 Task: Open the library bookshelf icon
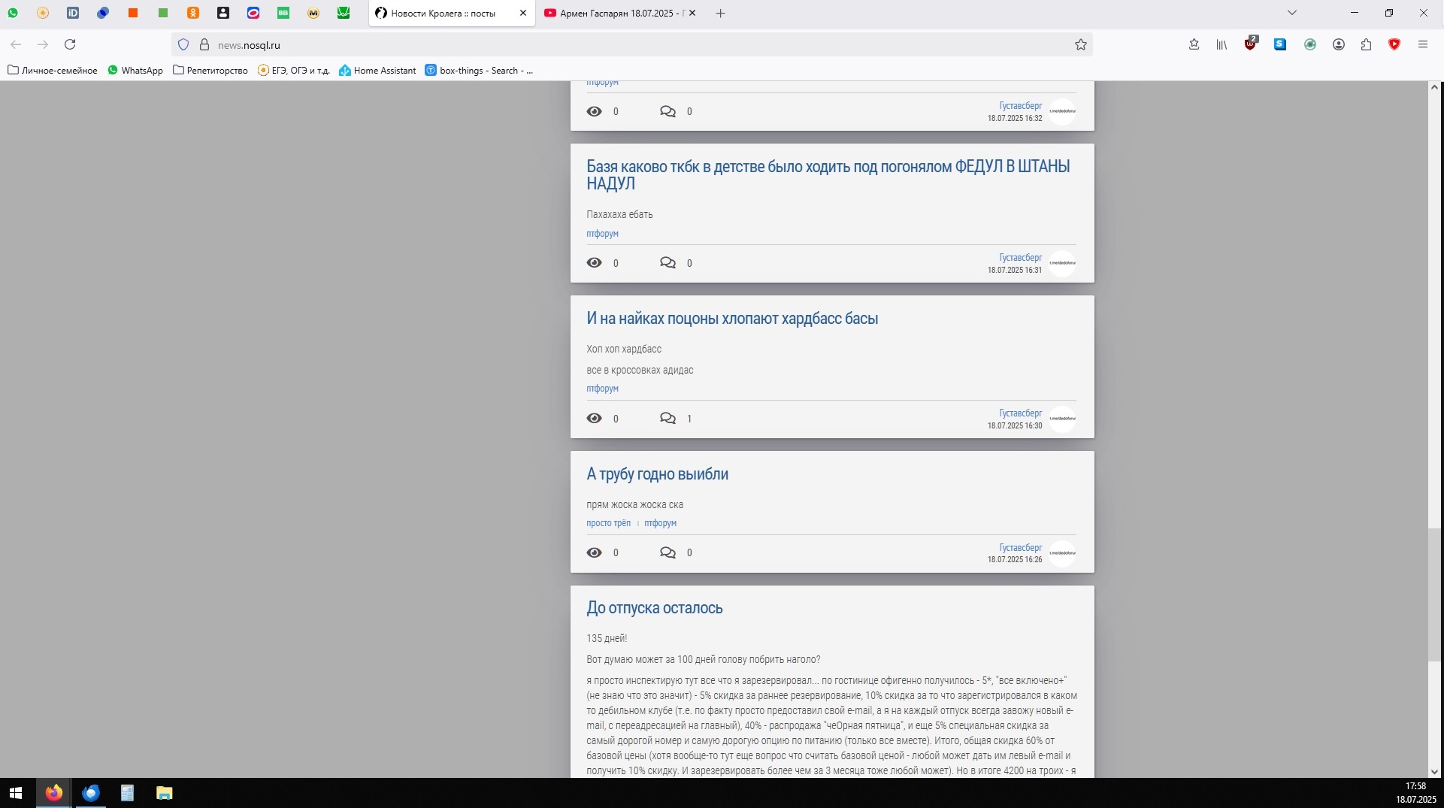[1221, 45]
